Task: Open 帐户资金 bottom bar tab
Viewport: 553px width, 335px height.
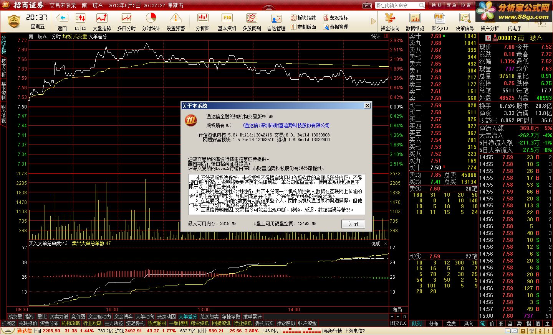Action: coord(307,323)
